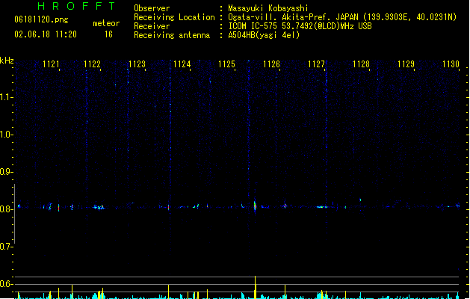Click the meteor count value 16
The image size is (470, 299).
tap(108, 34)
